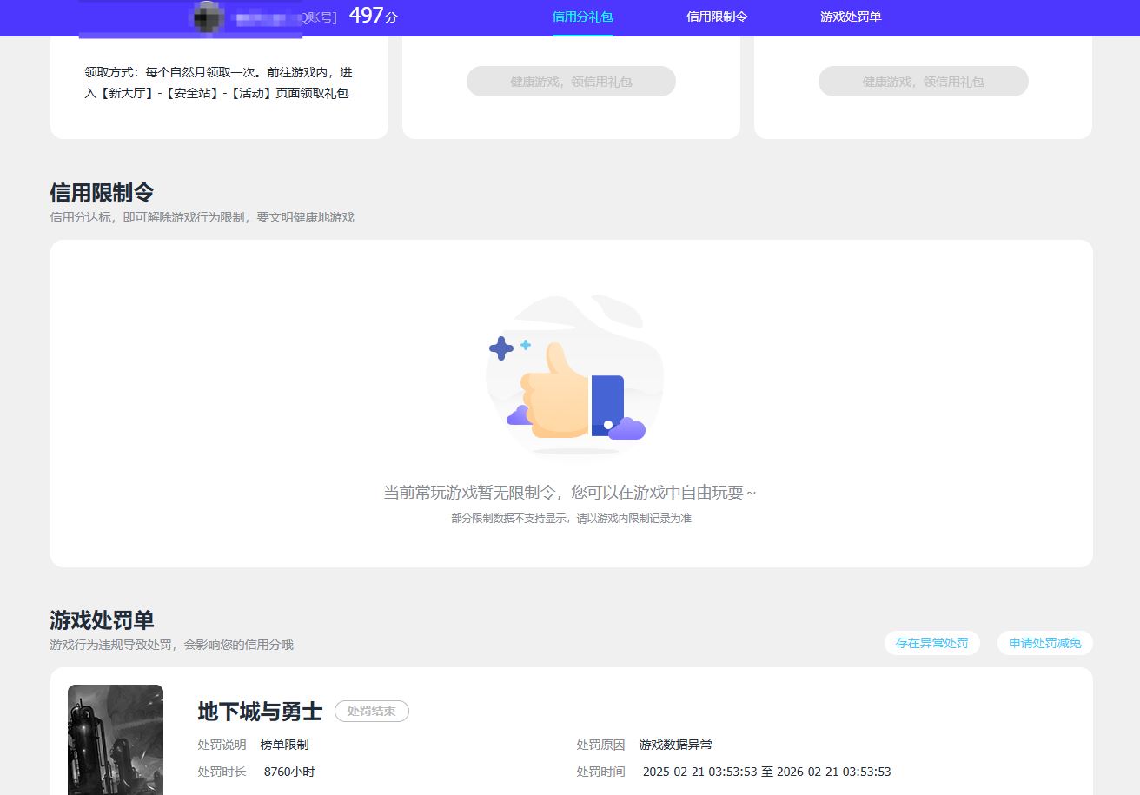This screenshot has width=1140, height=795.
Task: Click the 游戏处罚单 section heading
Action: [102, 620]
